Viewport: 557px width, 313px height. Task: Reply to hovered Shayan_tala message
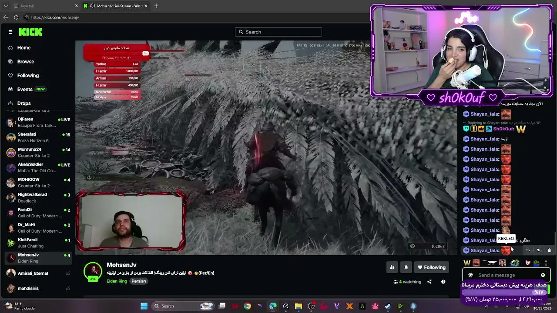528,250
